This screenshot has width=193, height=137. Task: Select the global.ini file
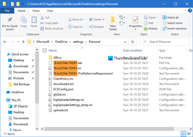[59, 94]
